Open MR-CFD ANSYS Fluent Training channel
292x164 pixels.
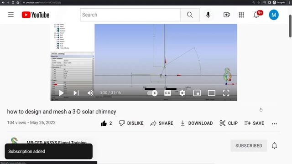click(57, 142)
